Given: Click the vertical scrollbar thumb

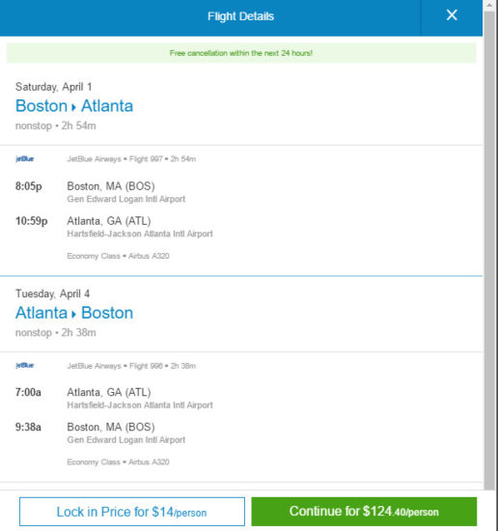Looking at the screenshot, I should [489, 251].
